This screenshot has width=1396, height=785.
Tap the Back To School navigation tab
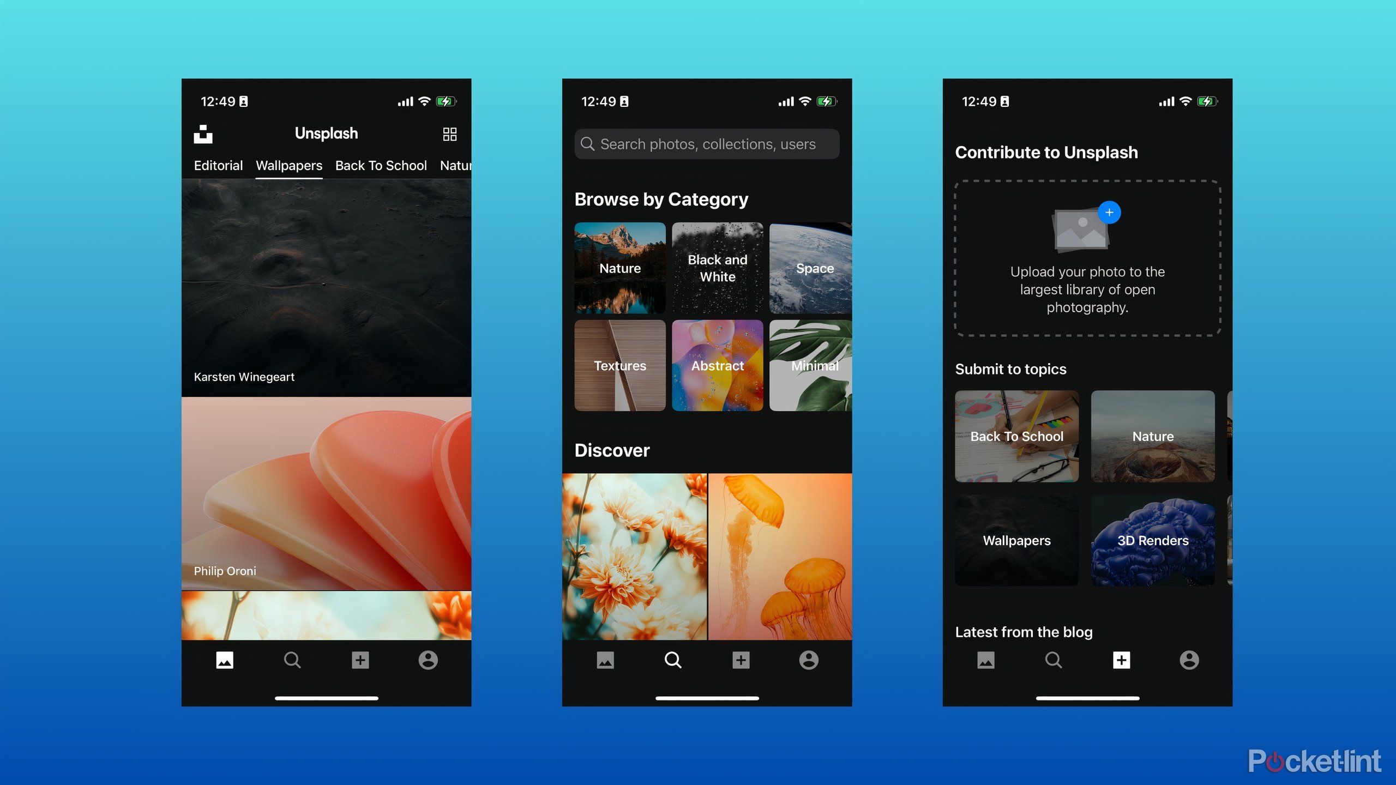(381, 165)
